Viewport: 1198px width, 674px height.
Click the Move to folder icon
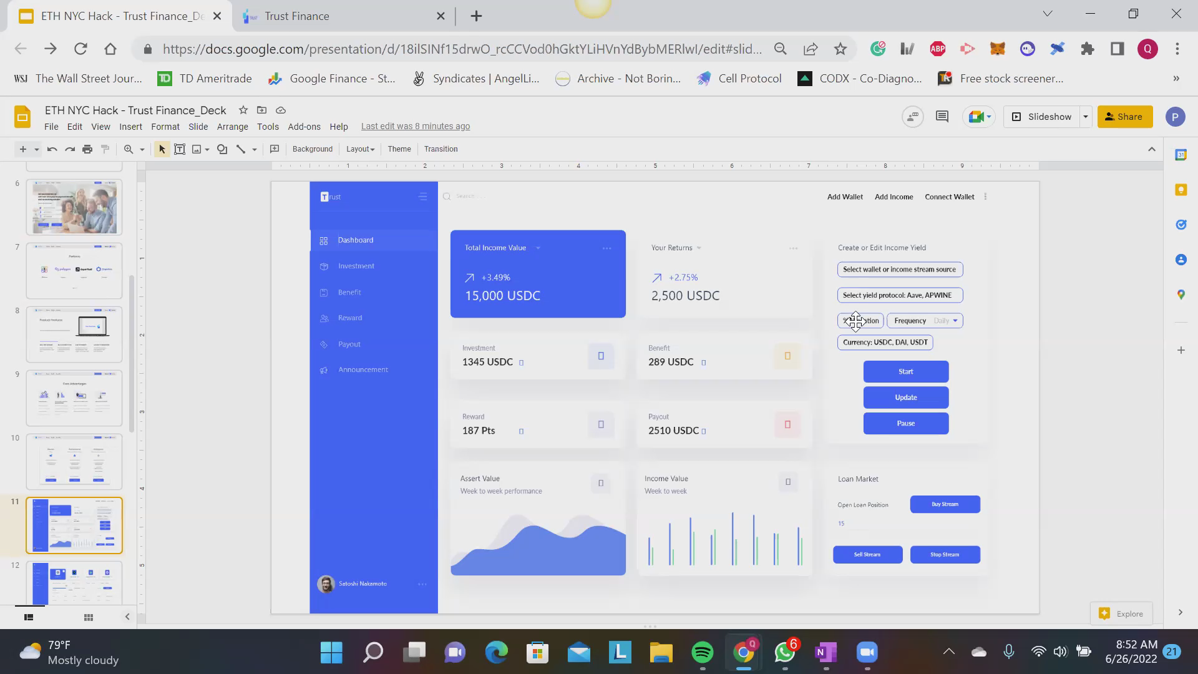pos(262,110)
